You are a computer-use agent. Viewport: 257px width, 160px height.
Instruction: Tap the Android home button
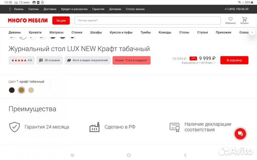click(129, 155)
